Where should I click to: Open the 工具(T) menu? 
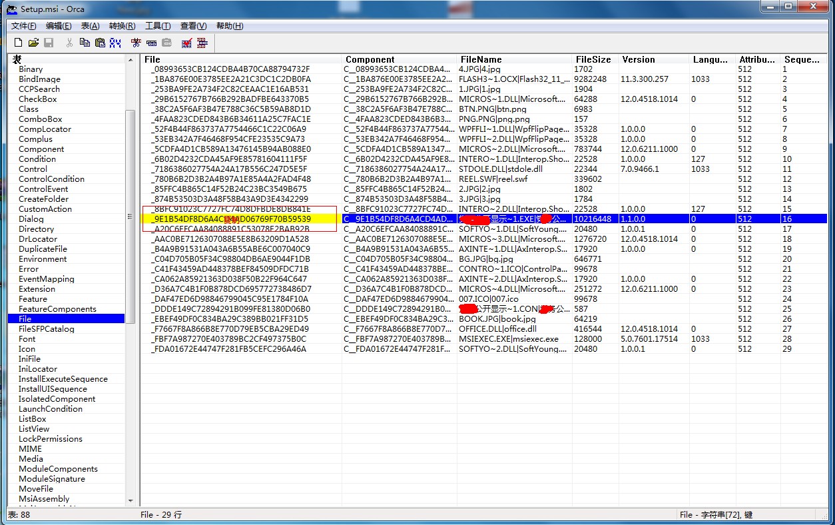click(x=158, y=26)
